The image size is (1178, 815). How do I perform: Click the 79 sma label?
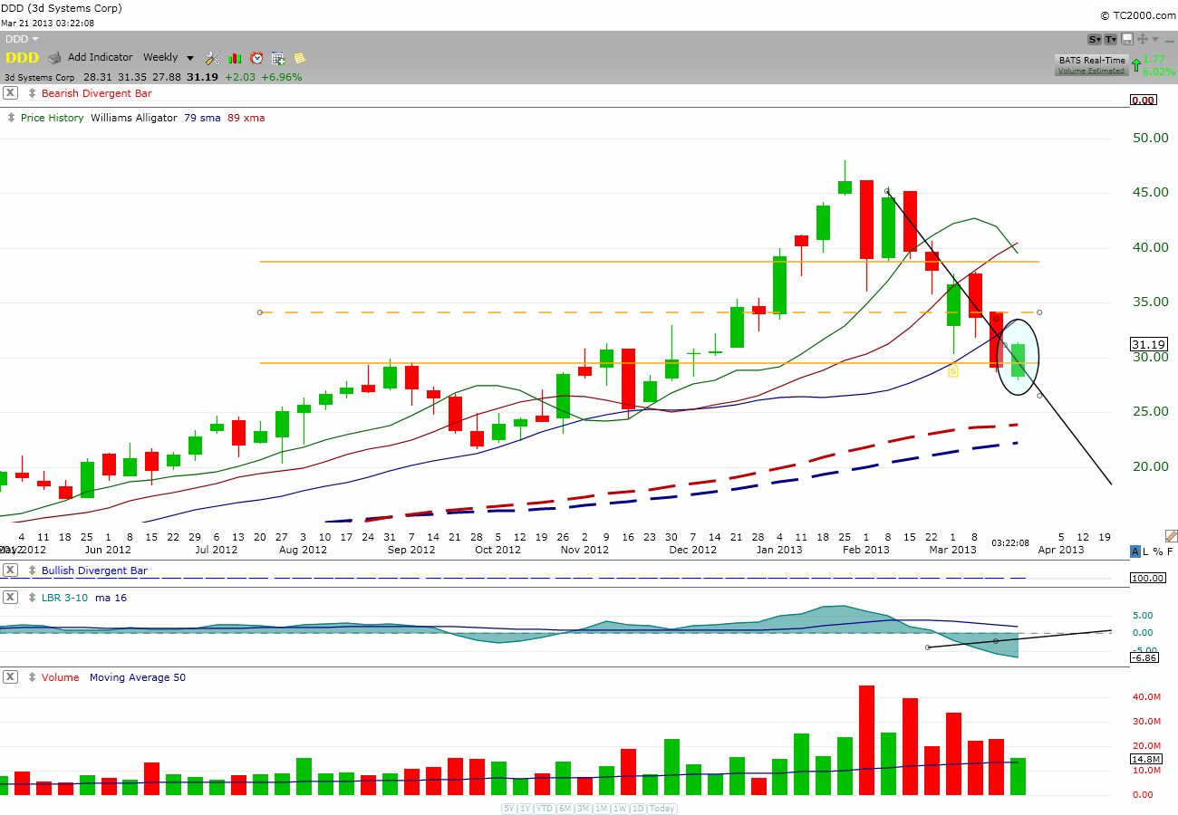tap(203, 118)
